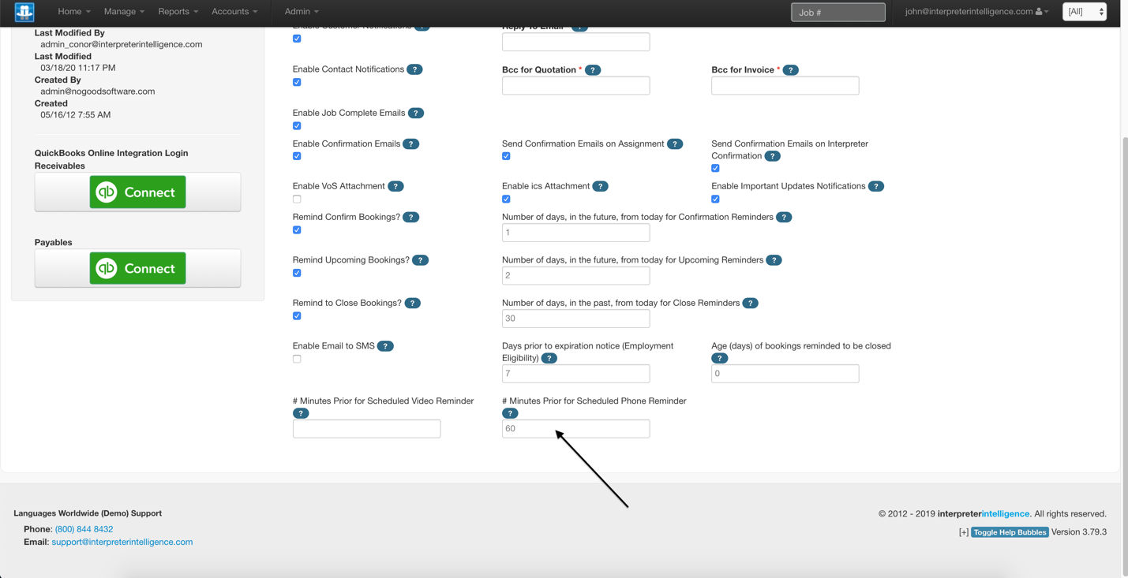Connect QuickBooks for Receivables
The width and height of the screenshot is (1128, 578).
[137, 191]
